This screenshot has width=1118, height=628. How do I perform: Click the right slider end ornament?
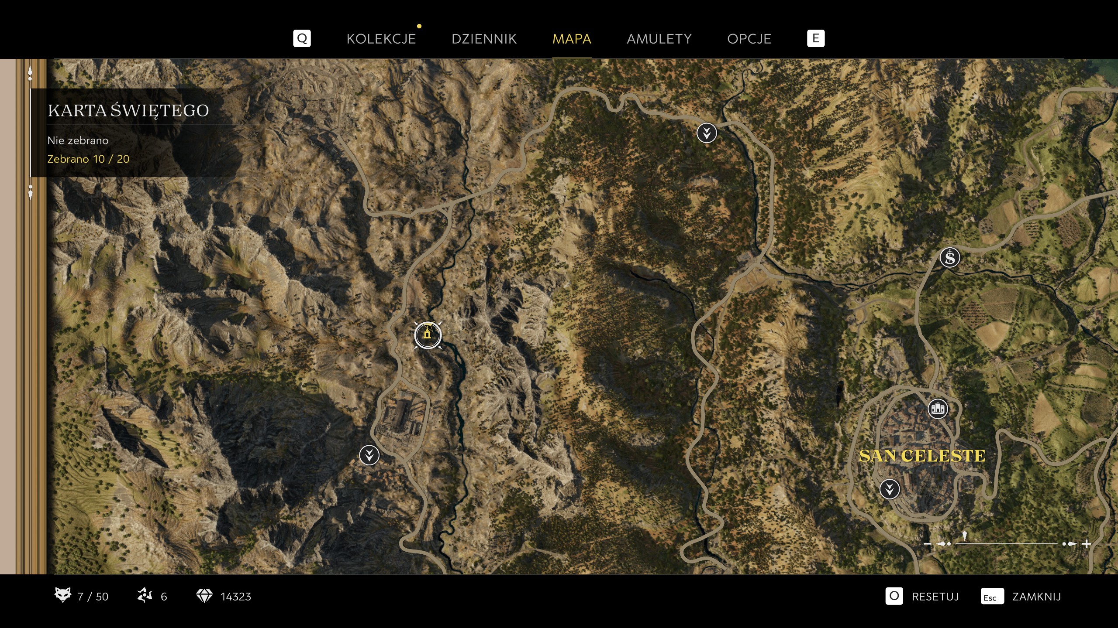point(1070,544)
